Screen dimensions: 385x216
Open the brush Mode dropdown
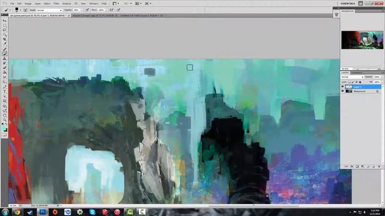(x=49, y=10)
